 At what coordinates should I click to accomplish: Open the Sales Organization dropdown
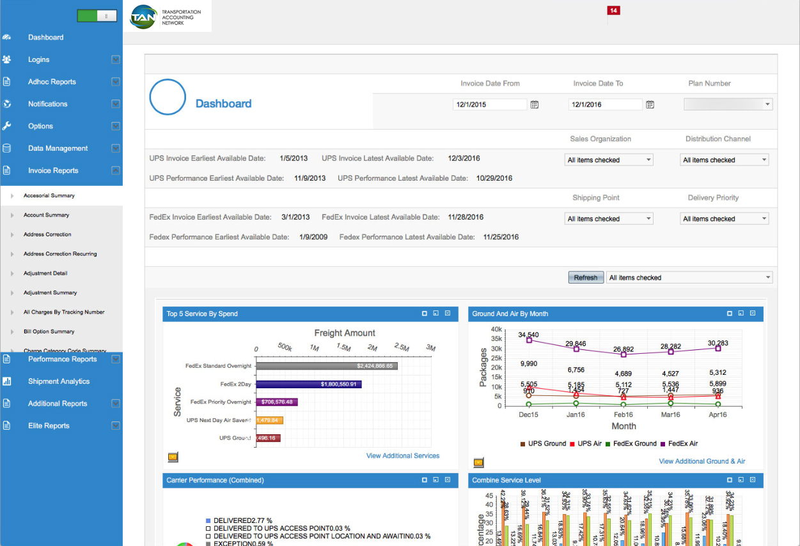tap(609, 160)
